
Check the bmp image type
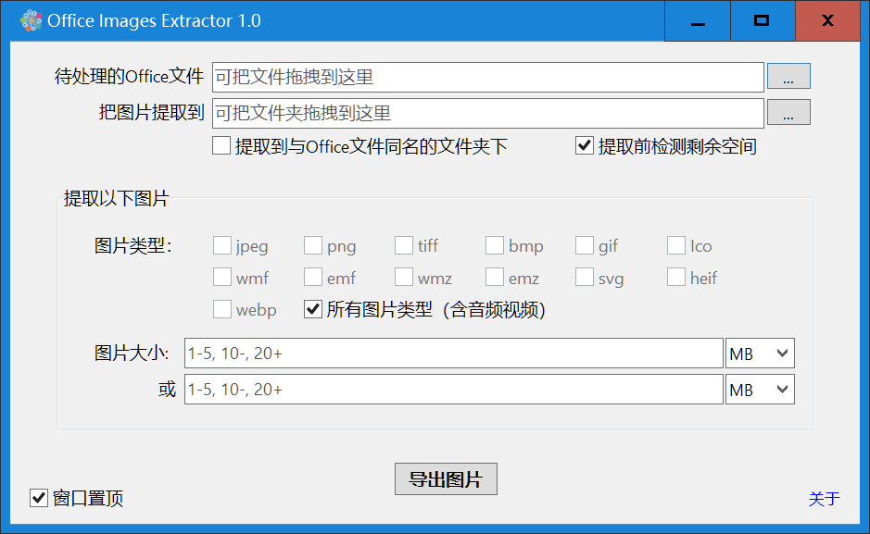click(x=495, y=245)
